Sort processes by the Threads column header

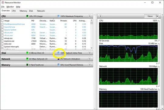pyautogui.click(x=63, y=21)
